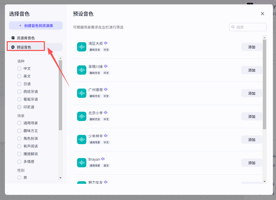The height and width of the screenshot is (200, 276).
Task: Click 创建音色到资源库 button
Action: [x=36, y=26]
